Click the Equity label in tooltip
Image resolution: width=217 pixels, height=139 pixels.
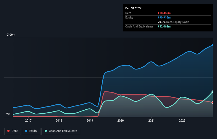129,17
